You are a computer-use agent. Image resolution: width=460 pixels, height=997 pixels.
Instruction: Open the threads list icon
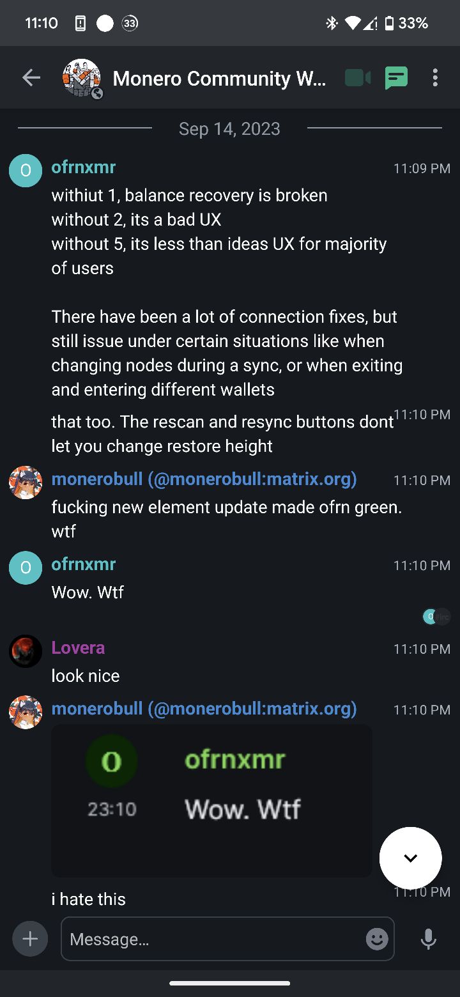(396, 78)
